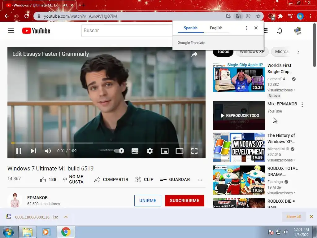The image size is (317, 238).
Task: Click the UNIRME button
Action: pyautogui.click(x=148, y=201)
